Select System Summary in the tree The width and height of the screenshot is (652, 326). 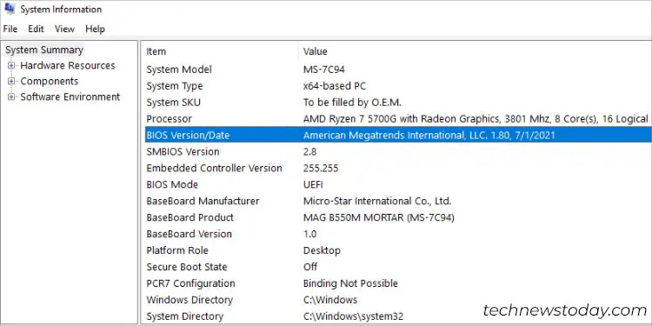[x=44, y=50]
